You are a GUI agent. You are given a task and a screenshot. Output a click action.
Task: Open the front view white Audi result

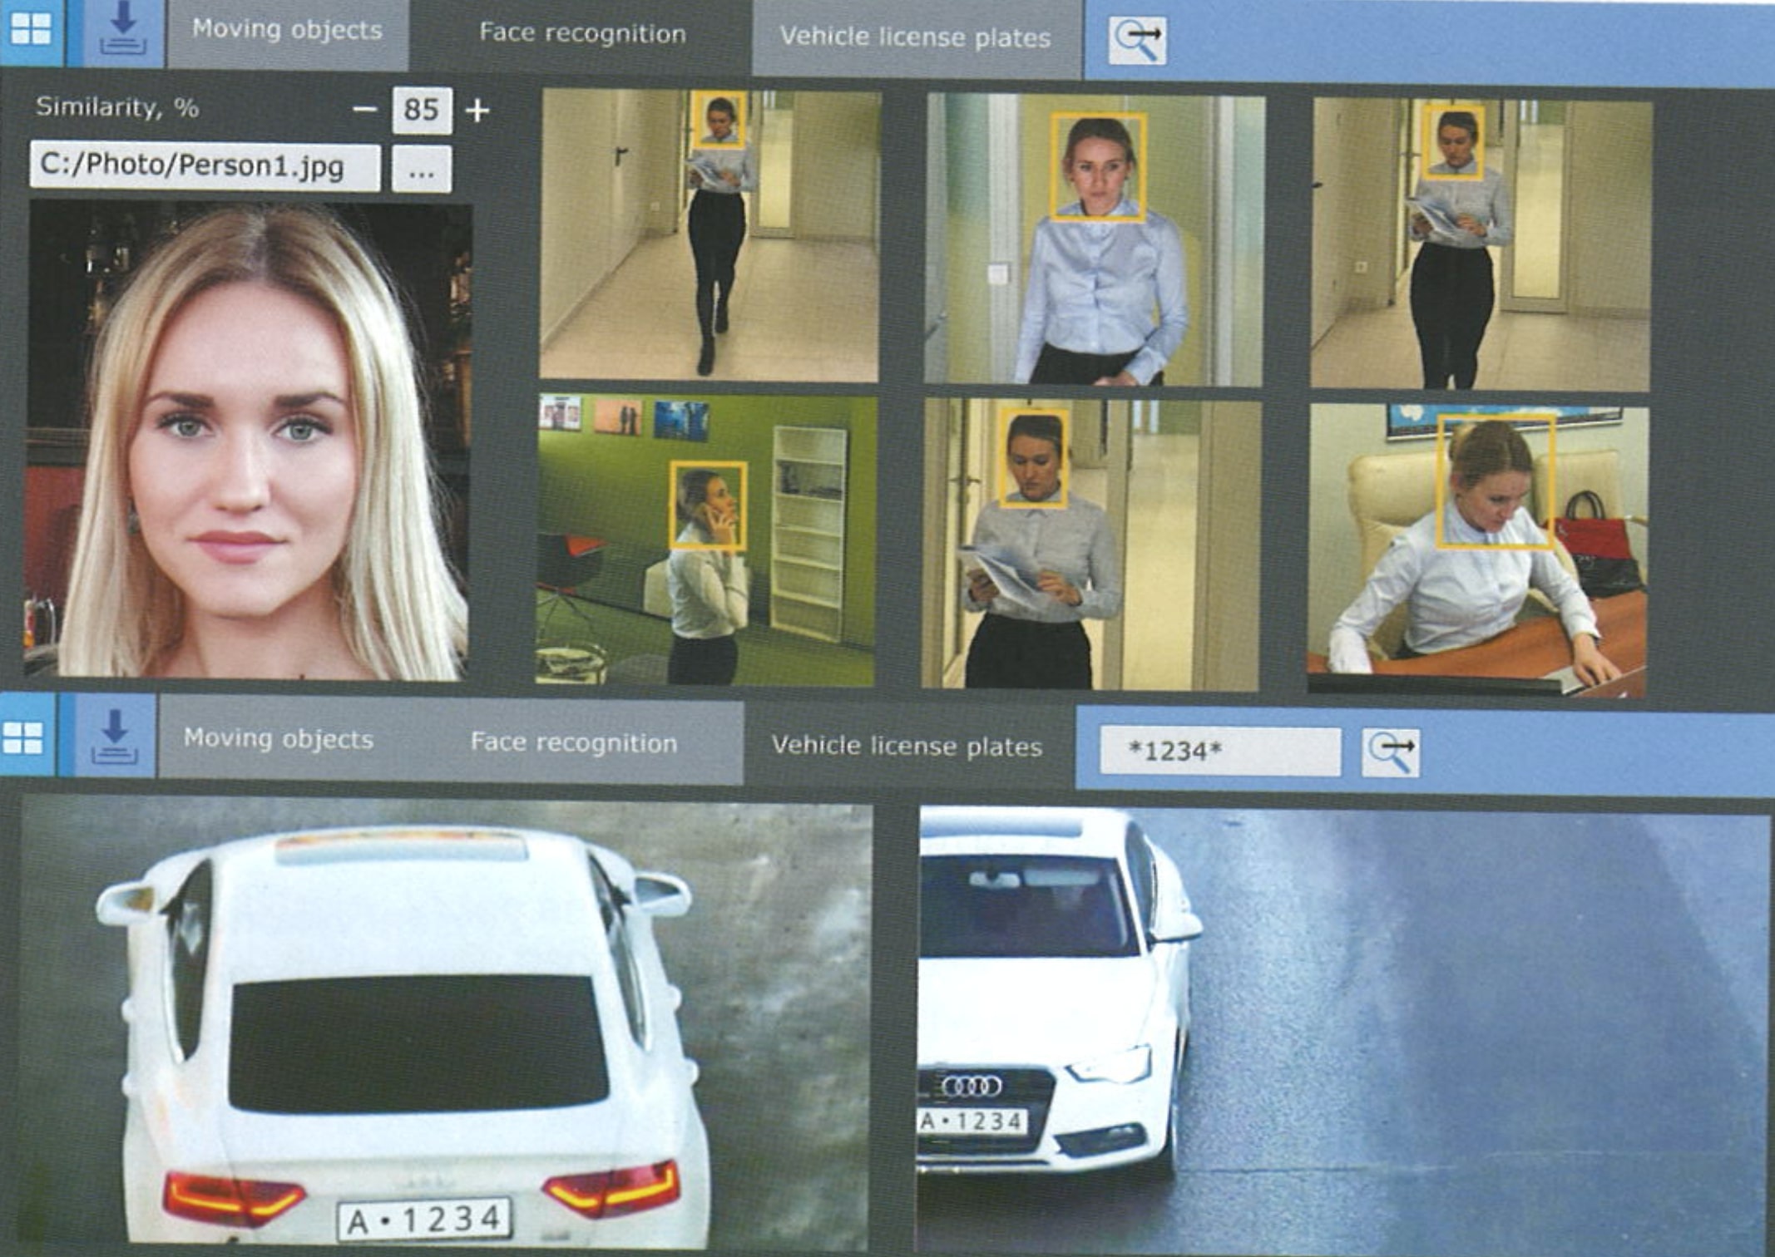pyautogui.click(x=1343, y=1031)
